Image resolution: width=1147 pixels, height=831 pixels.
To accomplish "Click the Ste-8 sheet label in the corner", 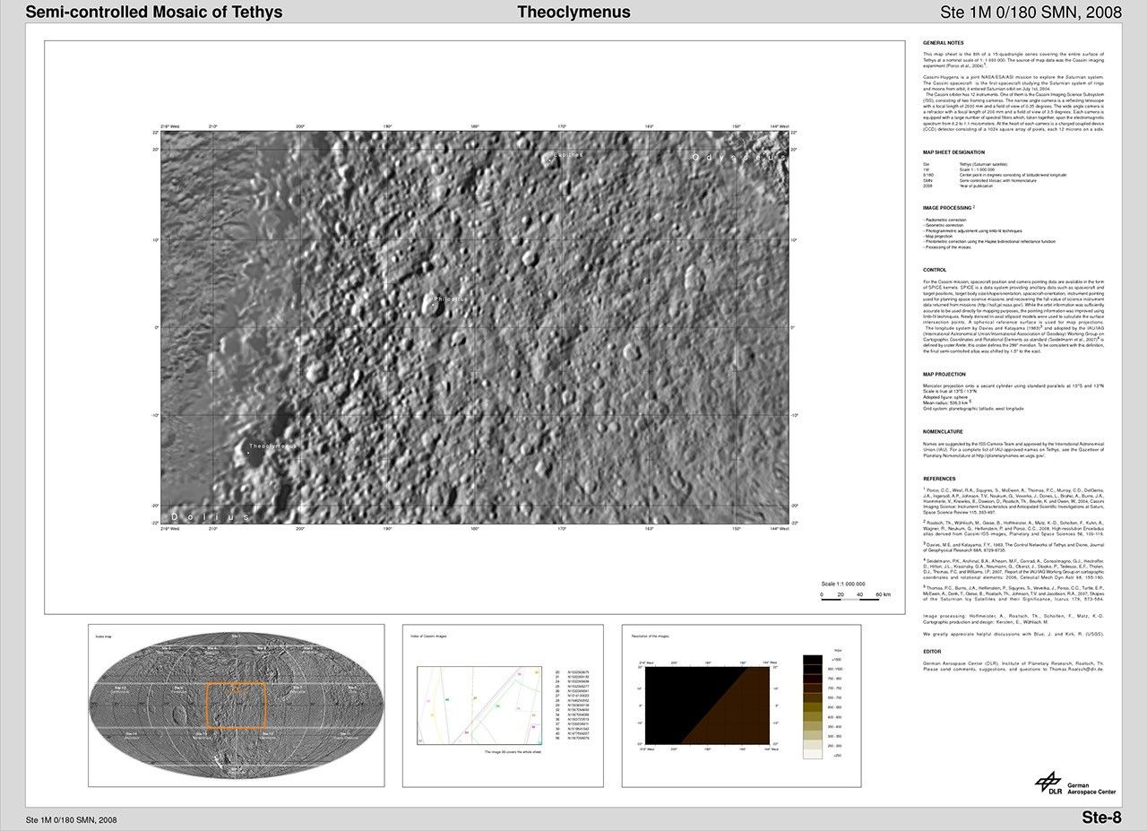I will pyautogui.click(x=1100, y=817).
